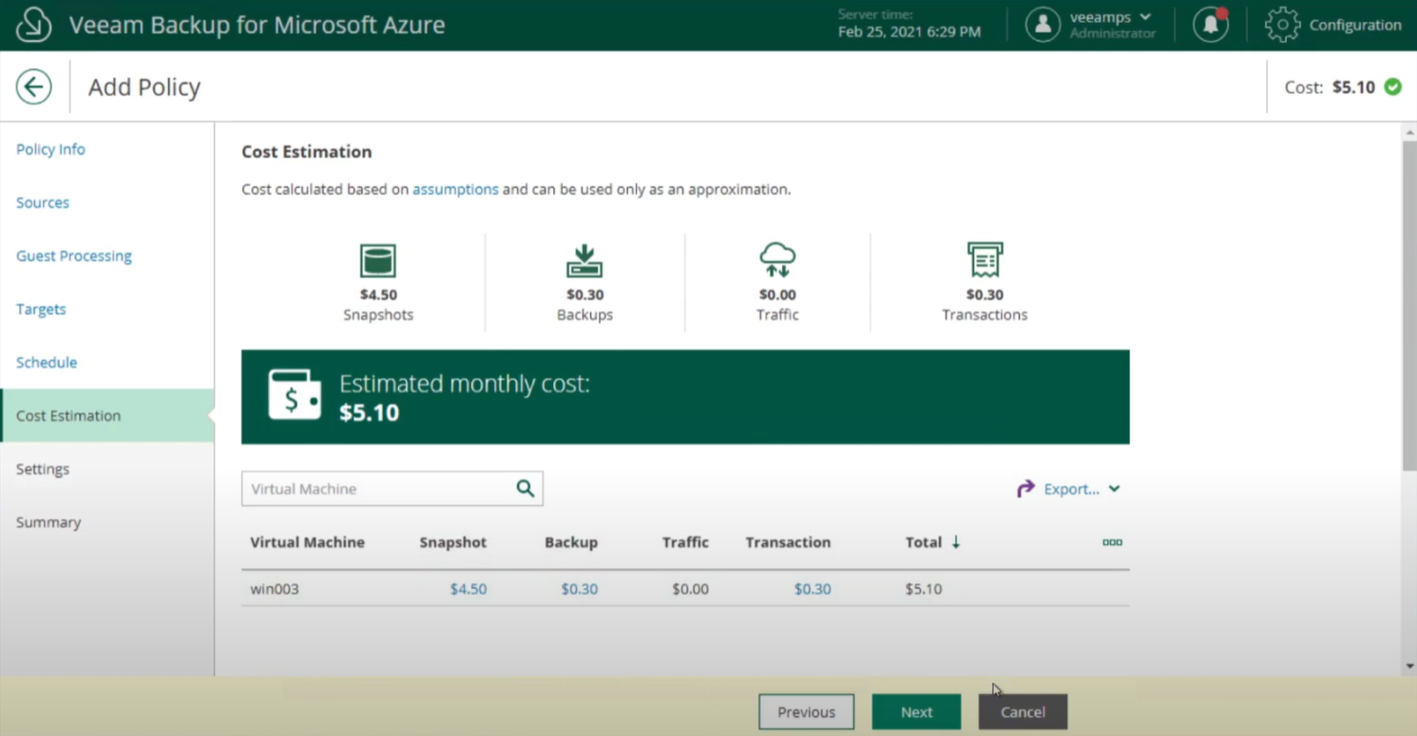Open the win003 backup cost $0.30 link
The height and width of the screenshot is (736, 1417).
point(580,589)
